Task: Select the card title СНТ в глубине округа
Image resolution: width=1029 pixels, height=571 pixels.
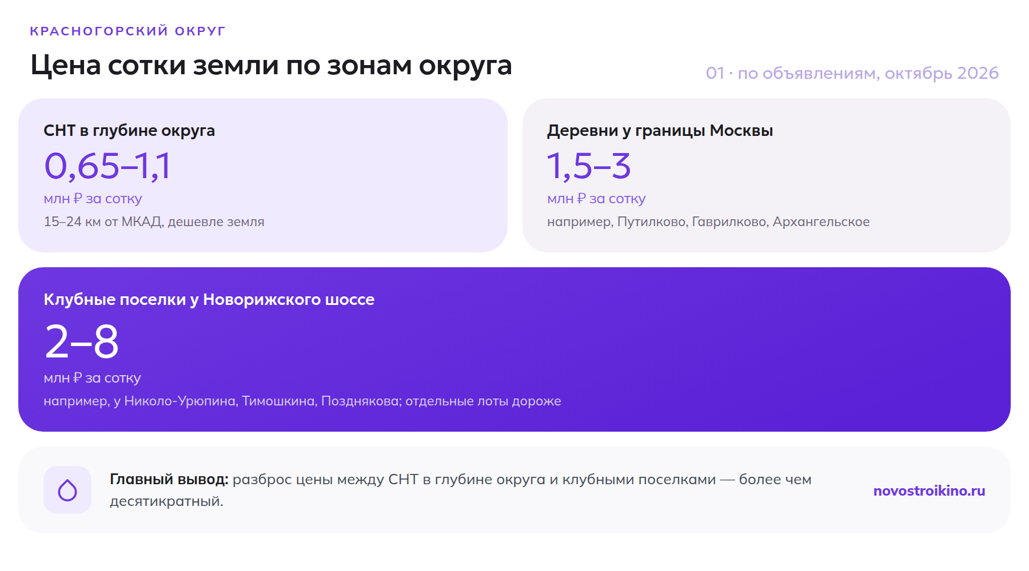Action: click(x=129, y=131)
